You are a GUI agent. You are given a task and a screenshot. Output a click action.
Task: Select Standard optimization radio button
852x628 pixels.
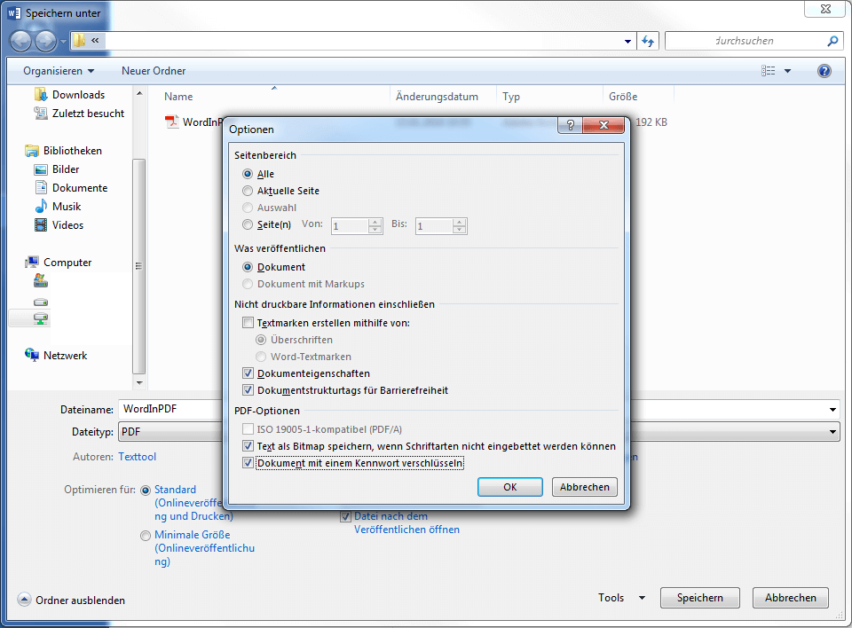(146, 490)
